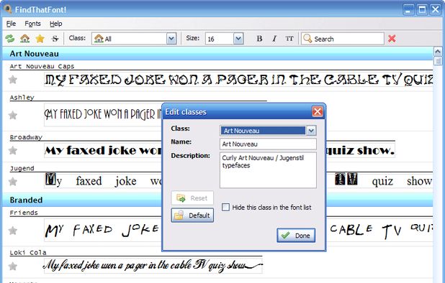This screenshot has height=283, width=445.
Task: Click the green refresh arrows icon
Action: [10, 39]
